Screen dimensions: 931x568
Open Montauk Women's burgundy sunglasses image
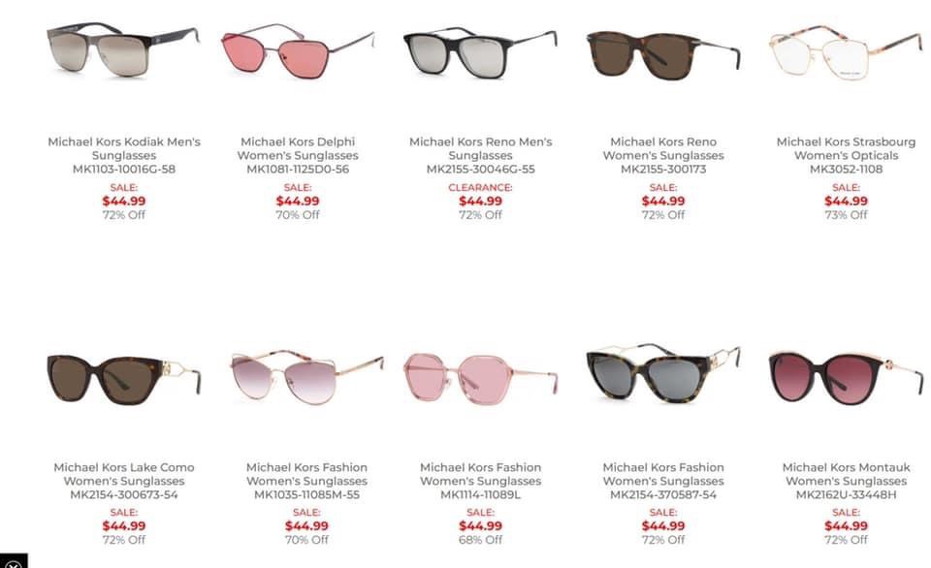pyautogui.click(x=846, y=378)
